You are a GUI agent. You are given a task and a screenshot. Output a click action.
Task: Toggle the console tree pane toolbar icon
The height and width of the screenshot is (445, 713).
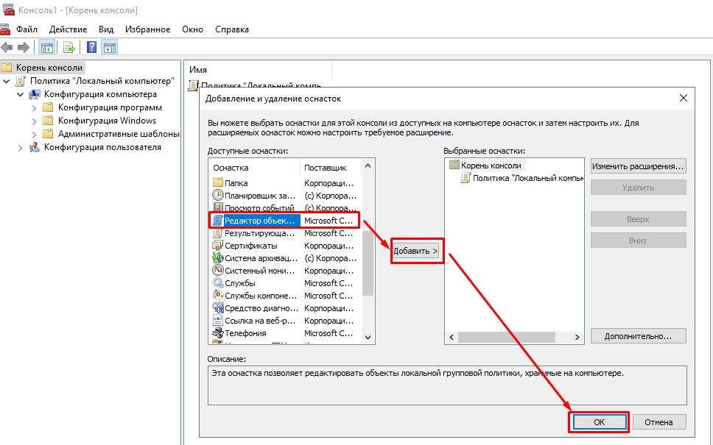tap(46, 47)
